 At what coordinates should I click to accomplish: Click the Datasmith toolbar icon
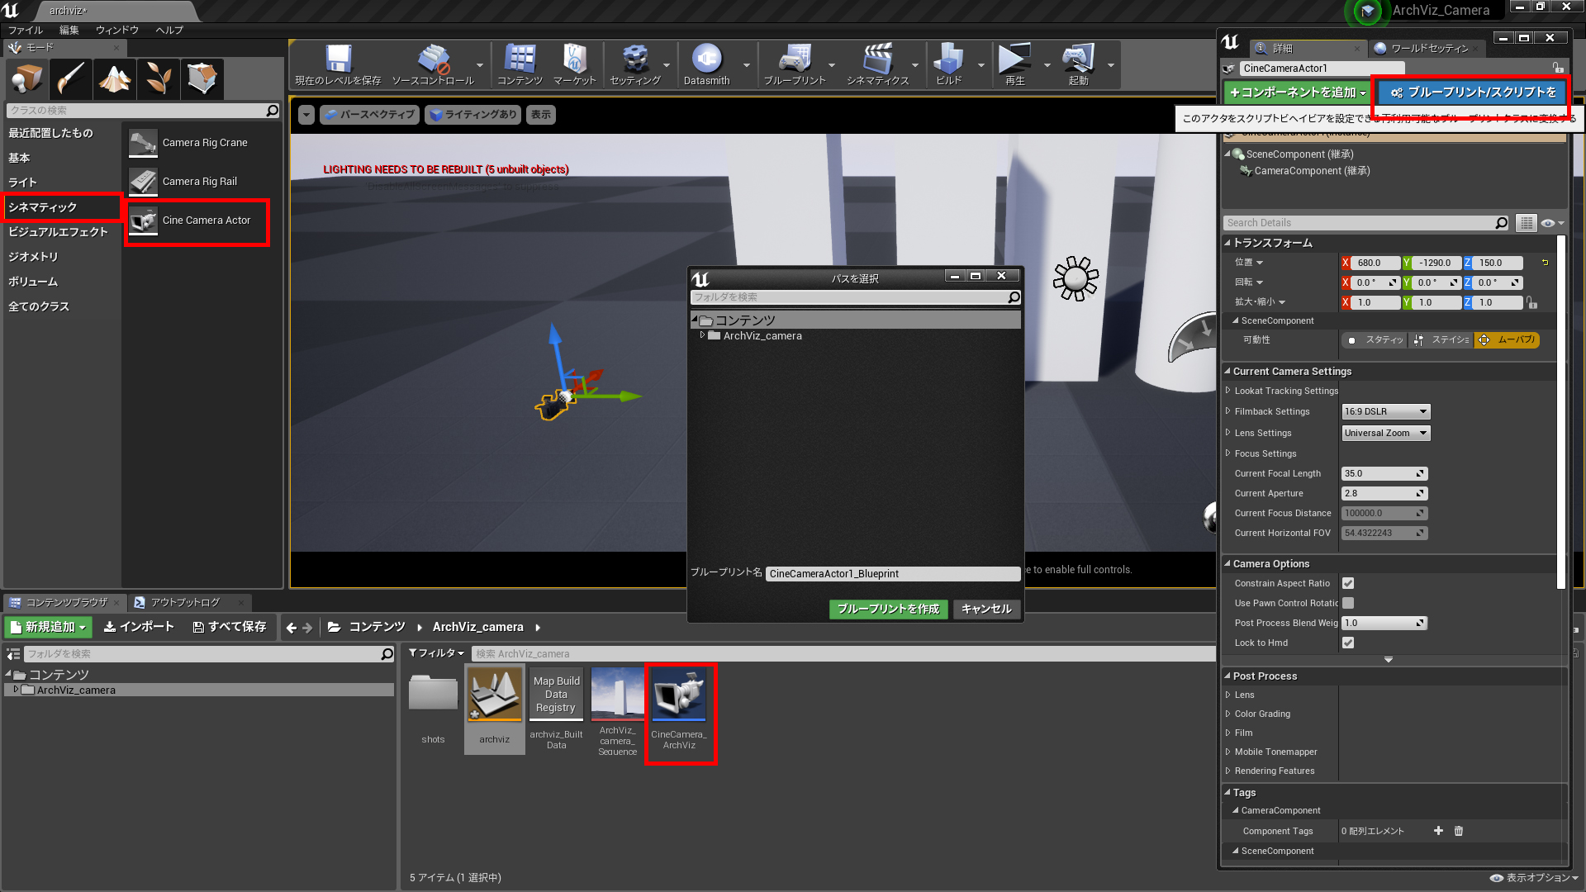tap(706, 64)
